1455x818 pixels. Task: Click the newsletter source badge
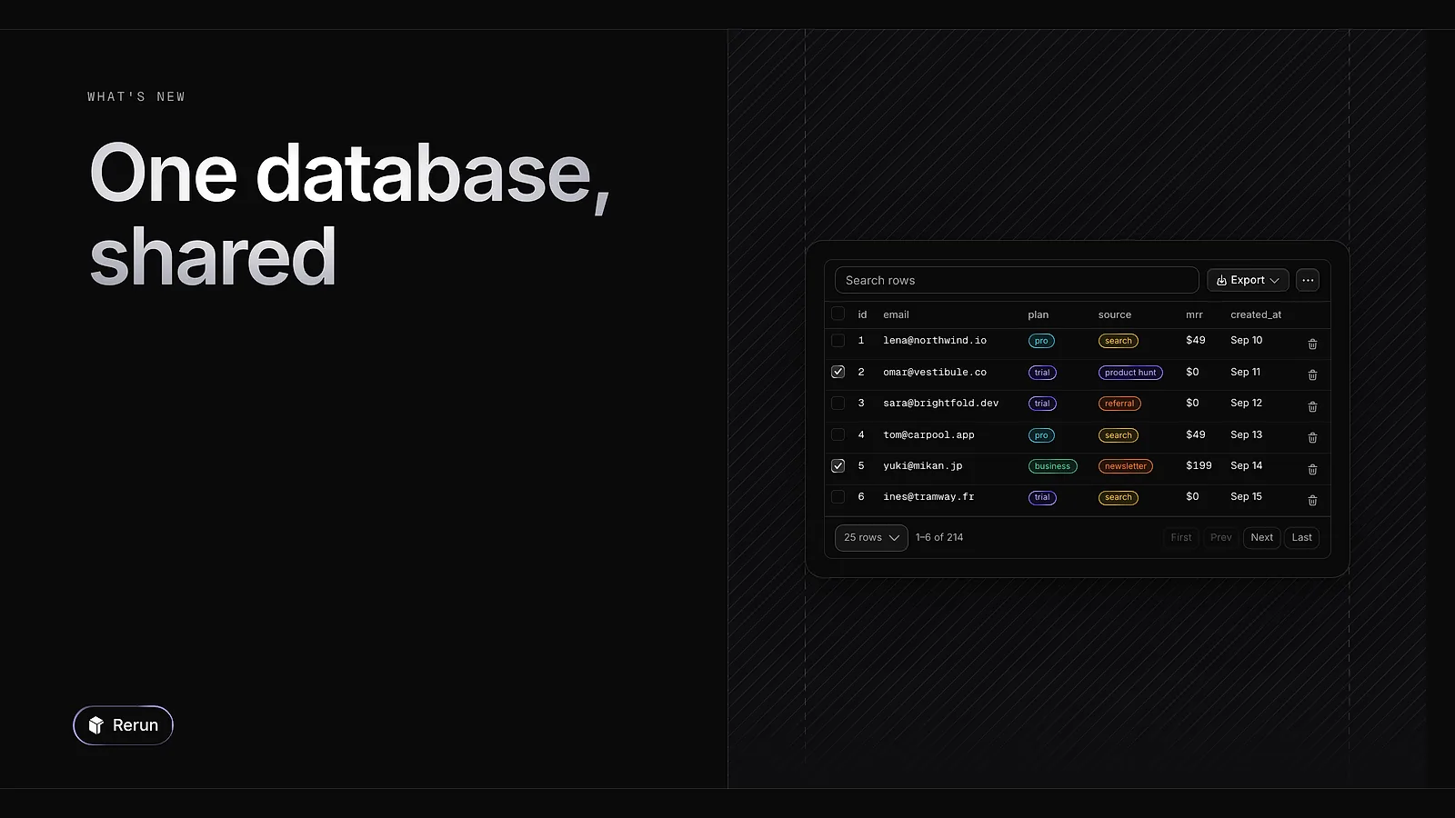tap(1126, 466)
